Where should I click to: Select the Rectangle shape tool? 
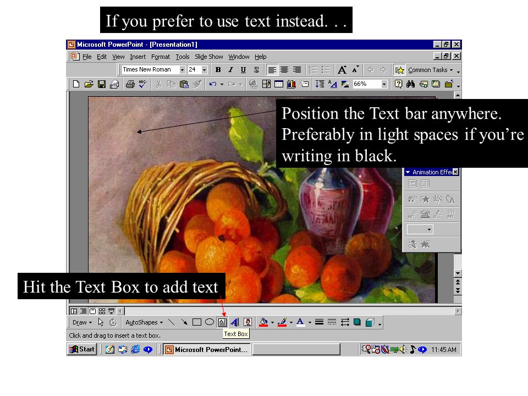pyautogui.click(x=197, y=322)
